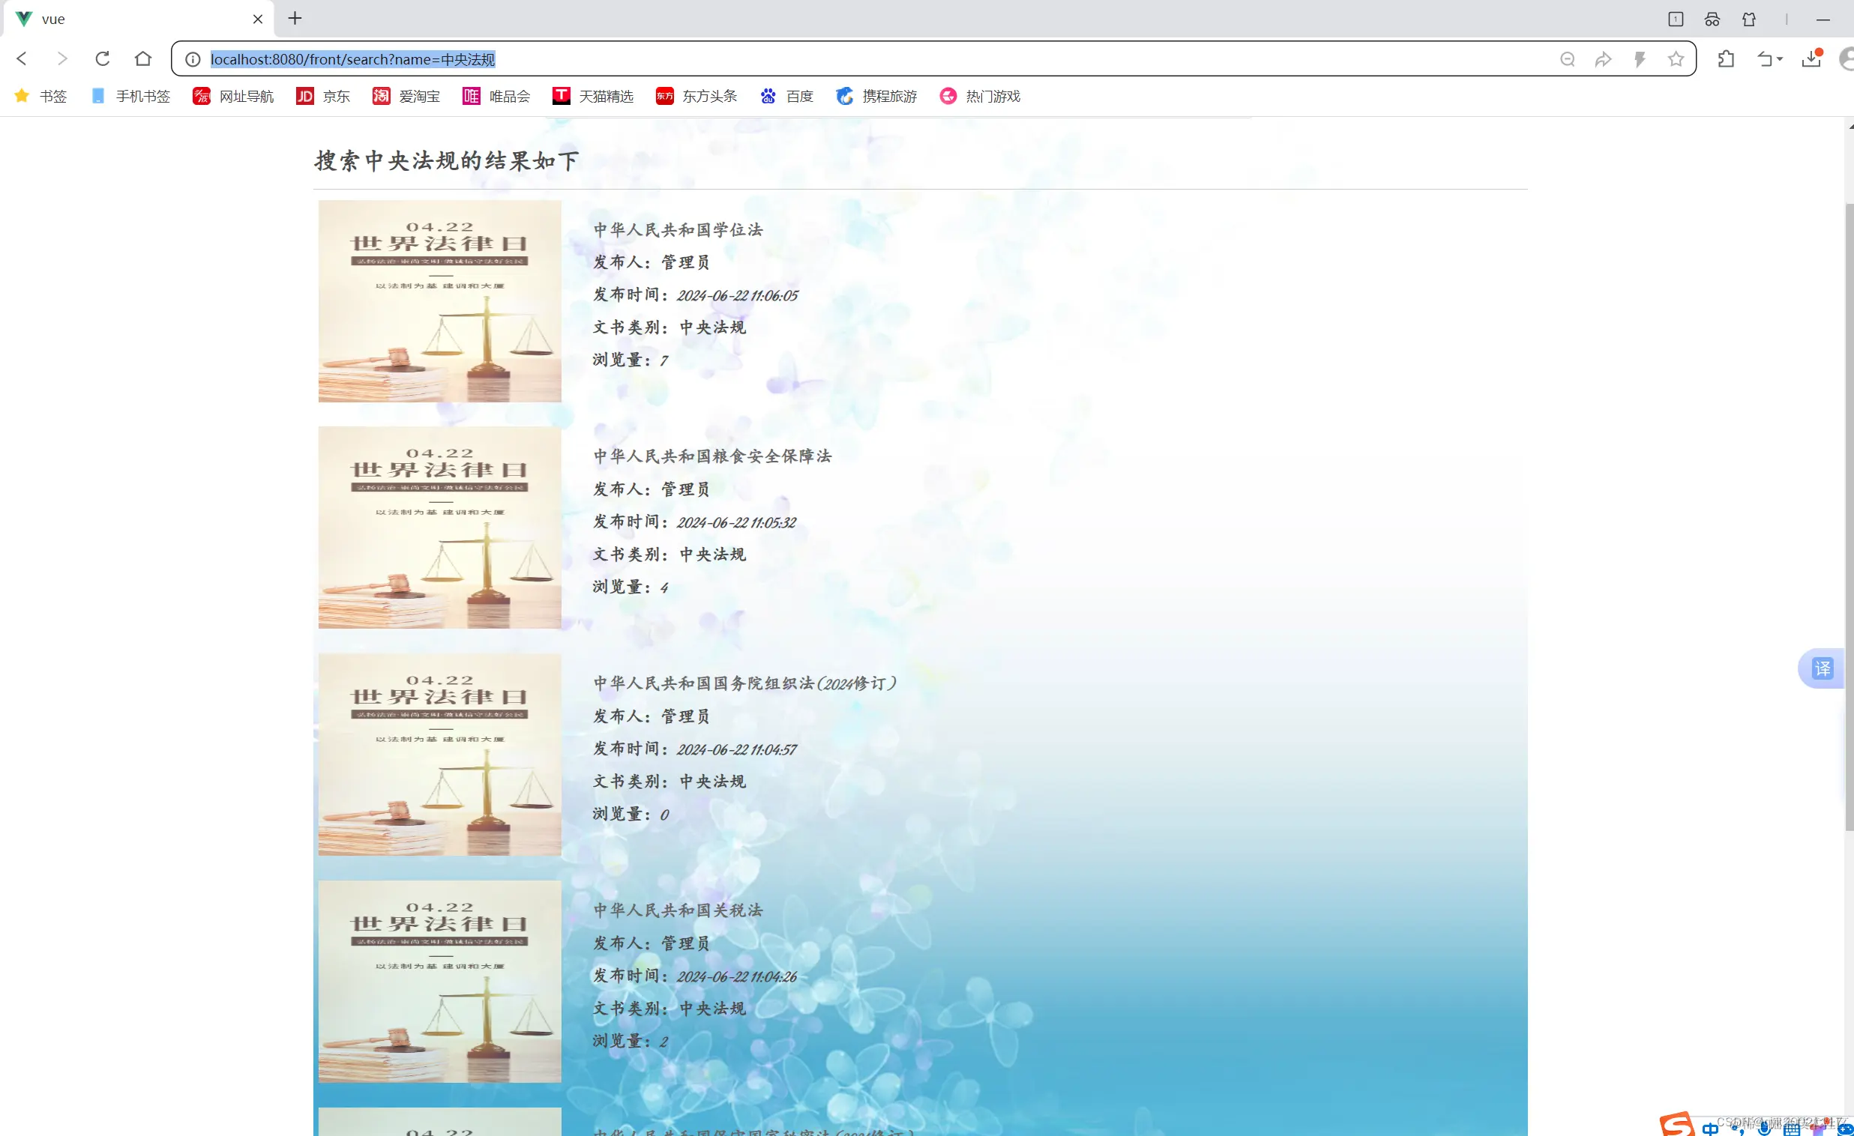Click the zoom-out magnifier in address bar
This screenshot has height=1136, width=1854.
1568,59
